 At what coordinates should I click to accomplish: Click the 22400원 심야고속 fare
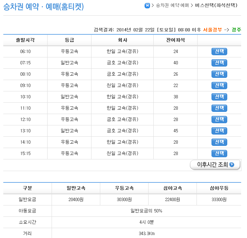pos(172,200)
